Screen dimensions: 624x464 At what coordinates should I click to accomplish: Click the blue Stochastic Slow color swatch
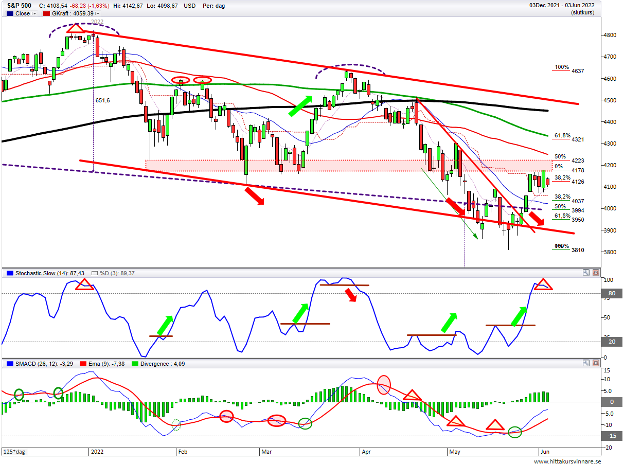pyautogui.click(x=9, y=273)
